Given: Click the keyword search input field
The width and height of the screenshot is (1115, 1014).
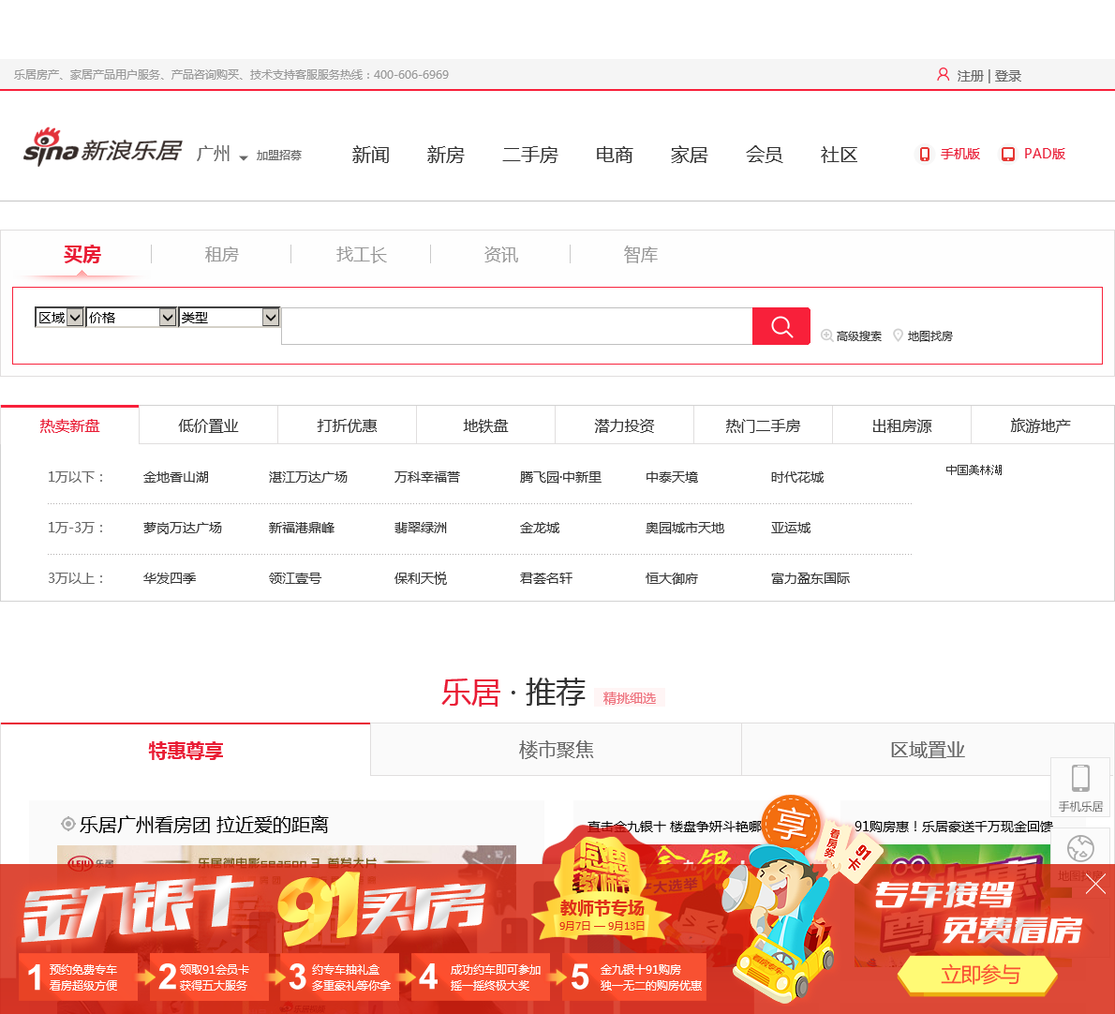Looking at the screenshot, I should click(517, 326).
